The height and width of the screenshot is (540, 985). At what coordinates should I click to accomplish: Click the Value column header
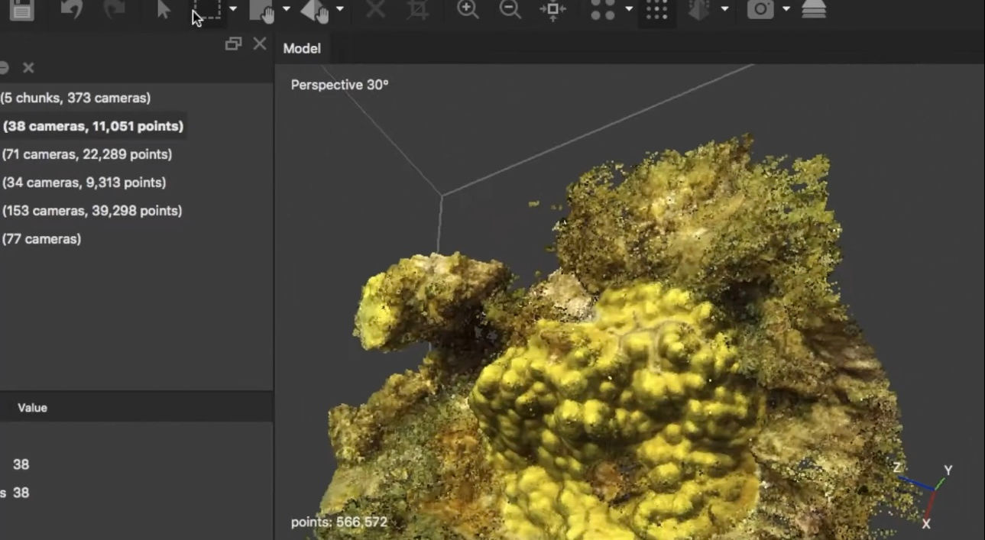32,407
